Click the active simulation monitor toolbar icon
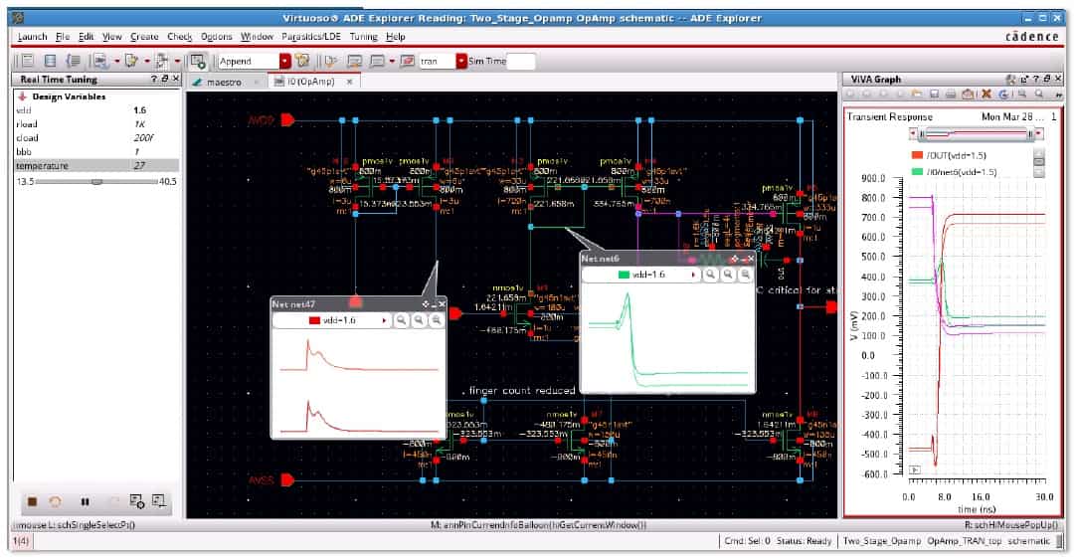 pyautogui.click(x=198, y=61)
